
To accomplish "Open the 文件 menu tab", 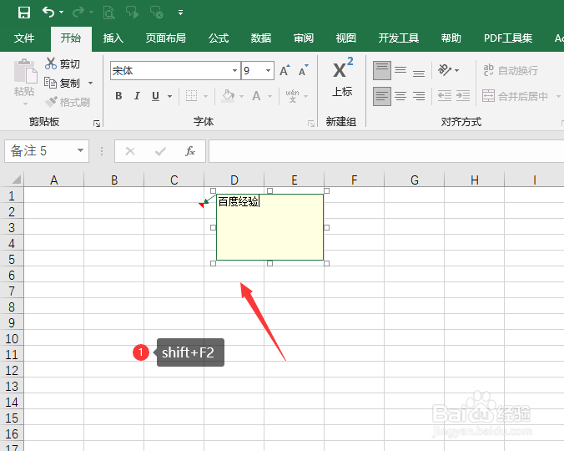I will point(24,38).
